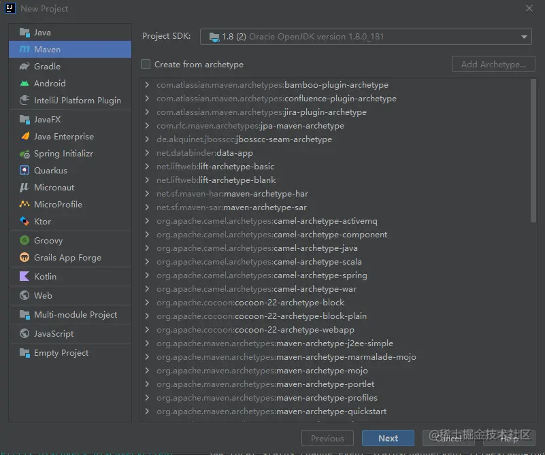545x455 pixels.
Task: Expand net.databinder:data-app node
Action: [147, 153]
